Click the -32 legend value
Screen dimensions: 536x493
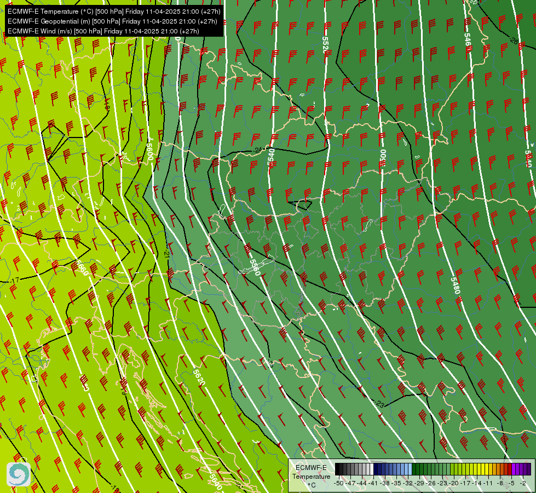408,483
